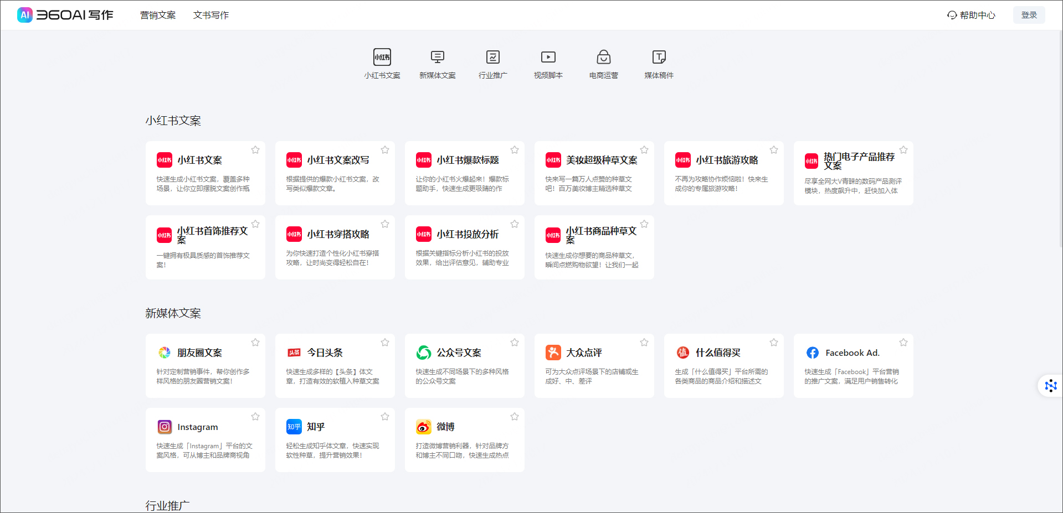This screenshot has width=1063, height=513.
Task: Favorite the 小红书文案 card via its star
Action: (255, 149)
